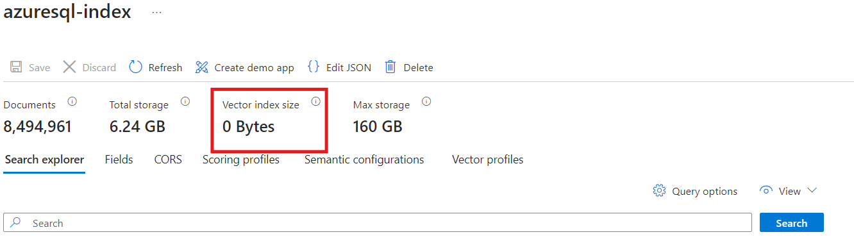The image size is (854, 248).
Task: Open Create demo app tool
Action: click(245, 67)
